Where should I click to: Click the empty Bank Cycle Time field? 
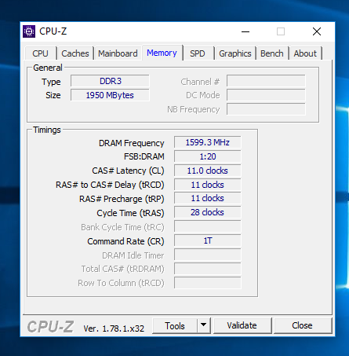pos(208,226)
